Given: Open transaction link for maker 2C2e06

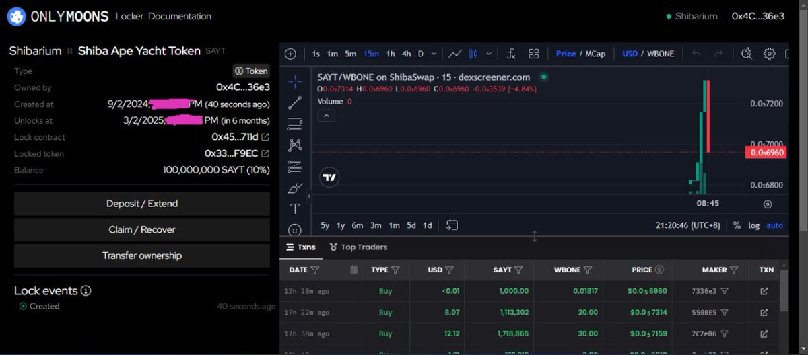Looking at the screenshot, I should pos(764,333).
